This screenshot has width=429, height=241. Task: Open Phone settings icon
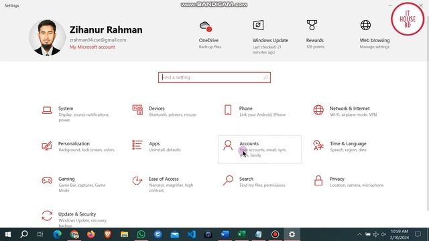pyautogui.click(x=228, y=110)
